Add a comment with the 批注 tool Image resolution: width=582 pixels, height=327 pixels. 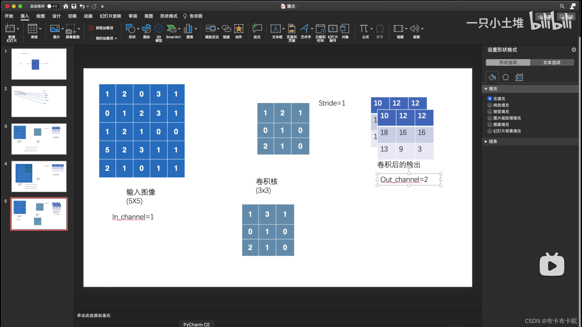(x=256, y=32)
